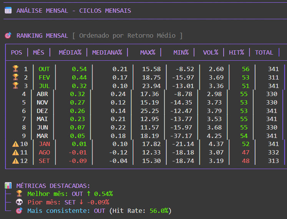Click the MEDIANA% column header
The image size is (287, 219).
point(107,53)
